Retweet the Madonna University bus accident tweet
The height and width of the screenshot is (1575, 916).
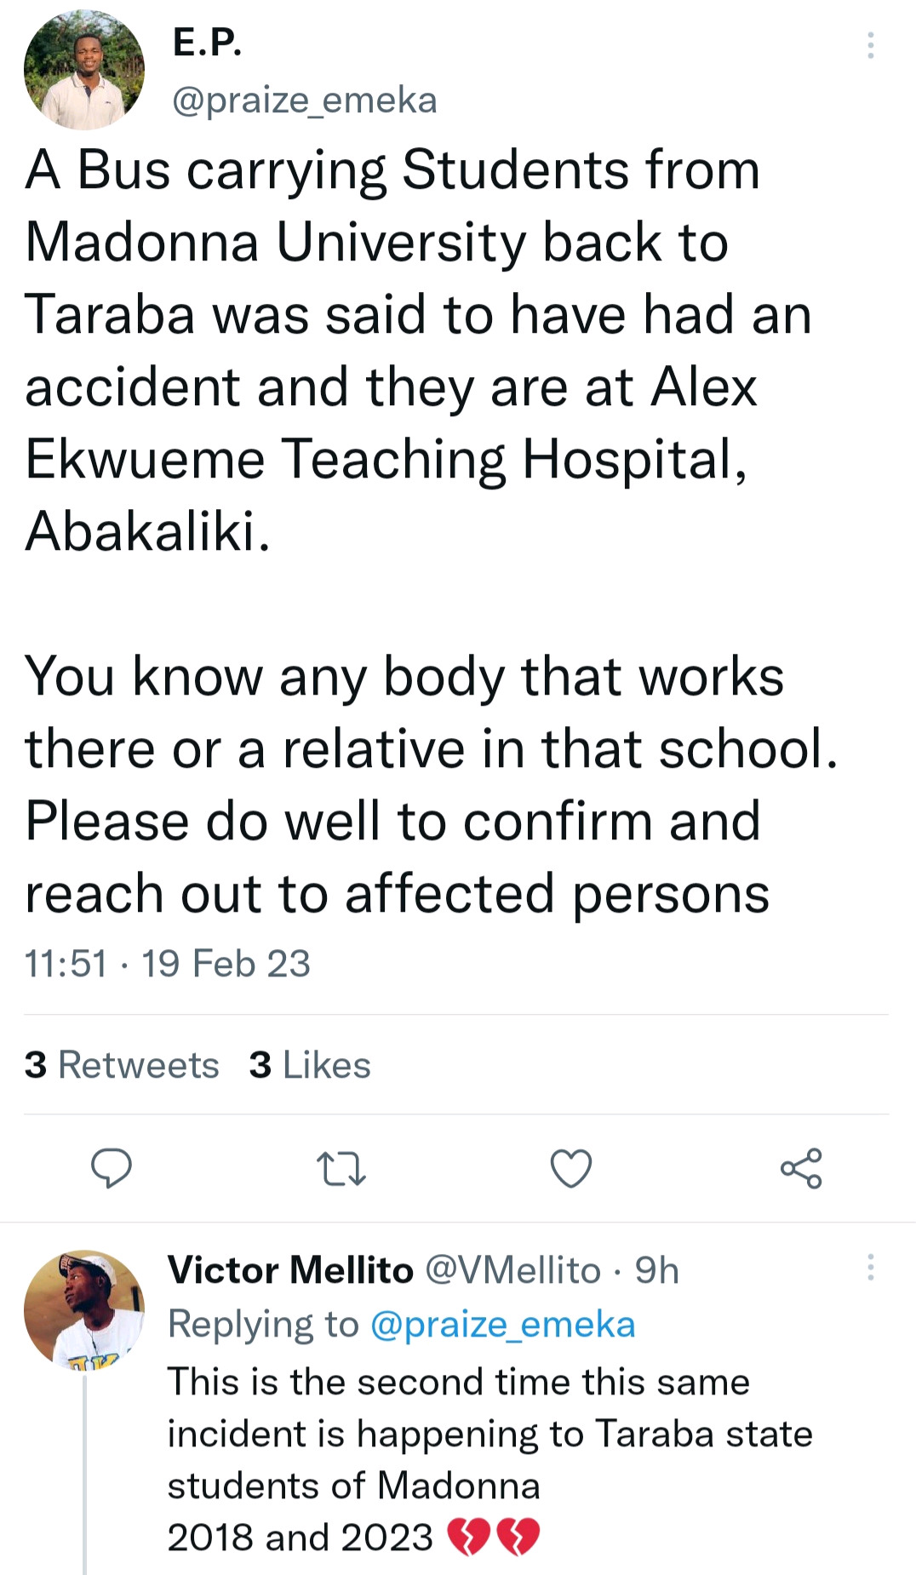point(341,1168)
